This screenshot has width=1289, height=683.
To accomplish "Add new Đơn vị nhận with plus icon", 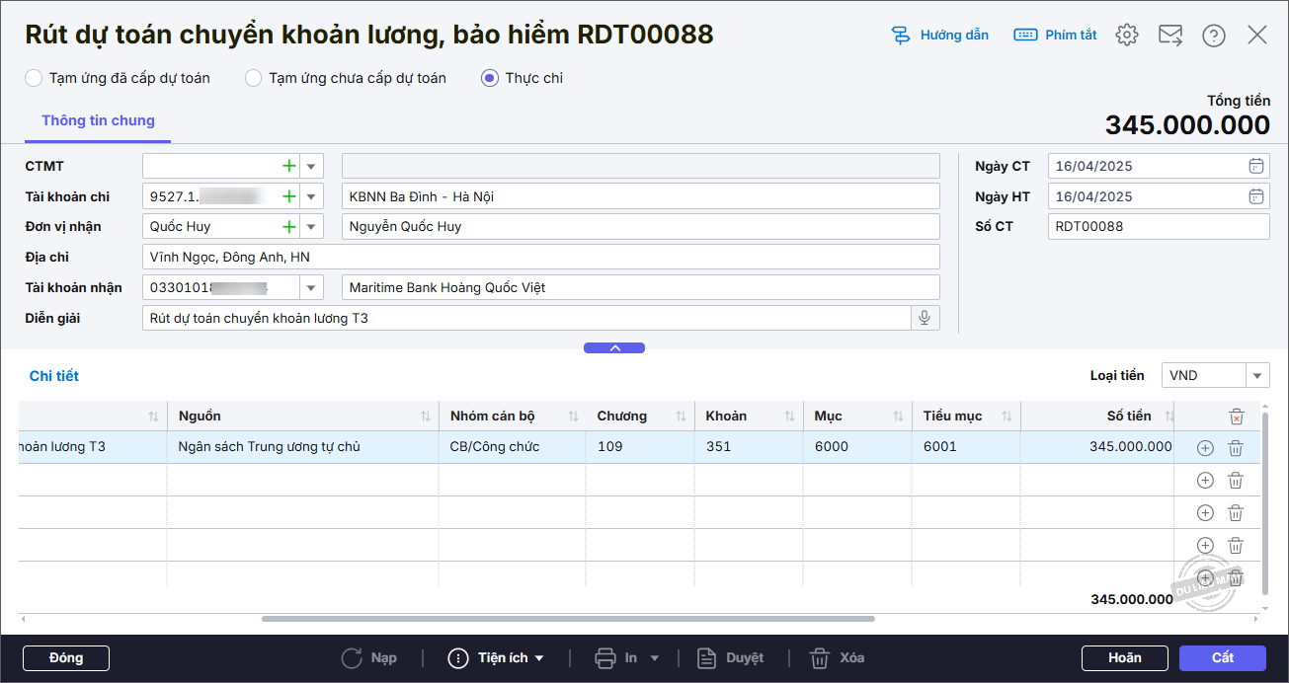I will coord(288,227).
